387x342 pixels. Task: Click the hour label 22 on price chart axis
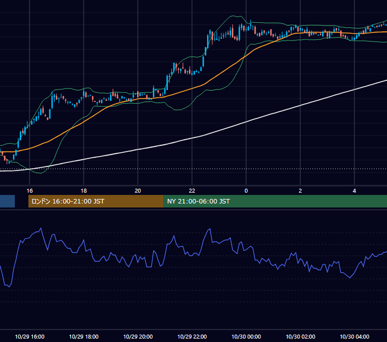192,191
